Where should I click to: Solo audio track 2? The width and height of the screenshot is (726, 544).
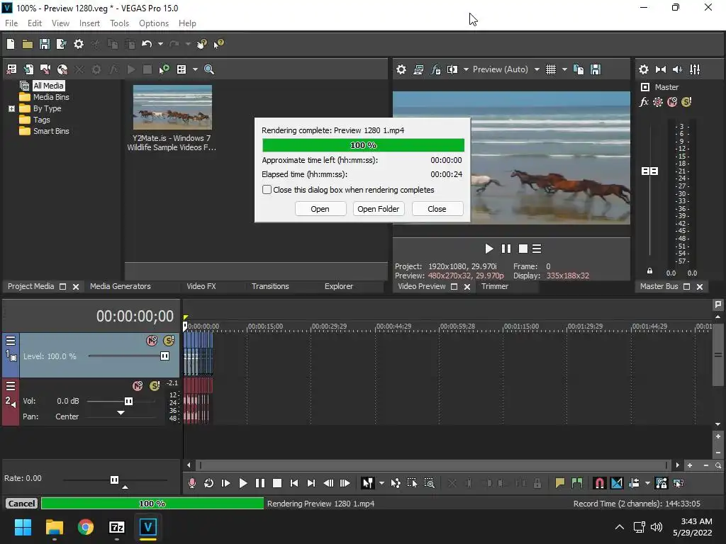(155, 386)
